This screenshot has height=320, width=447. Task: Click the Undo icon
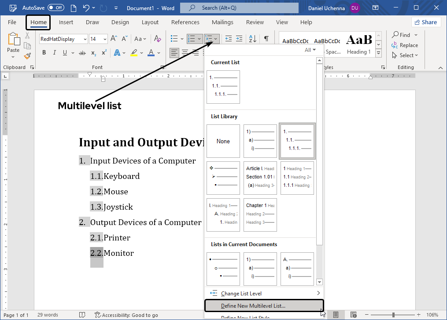[86, 8]
